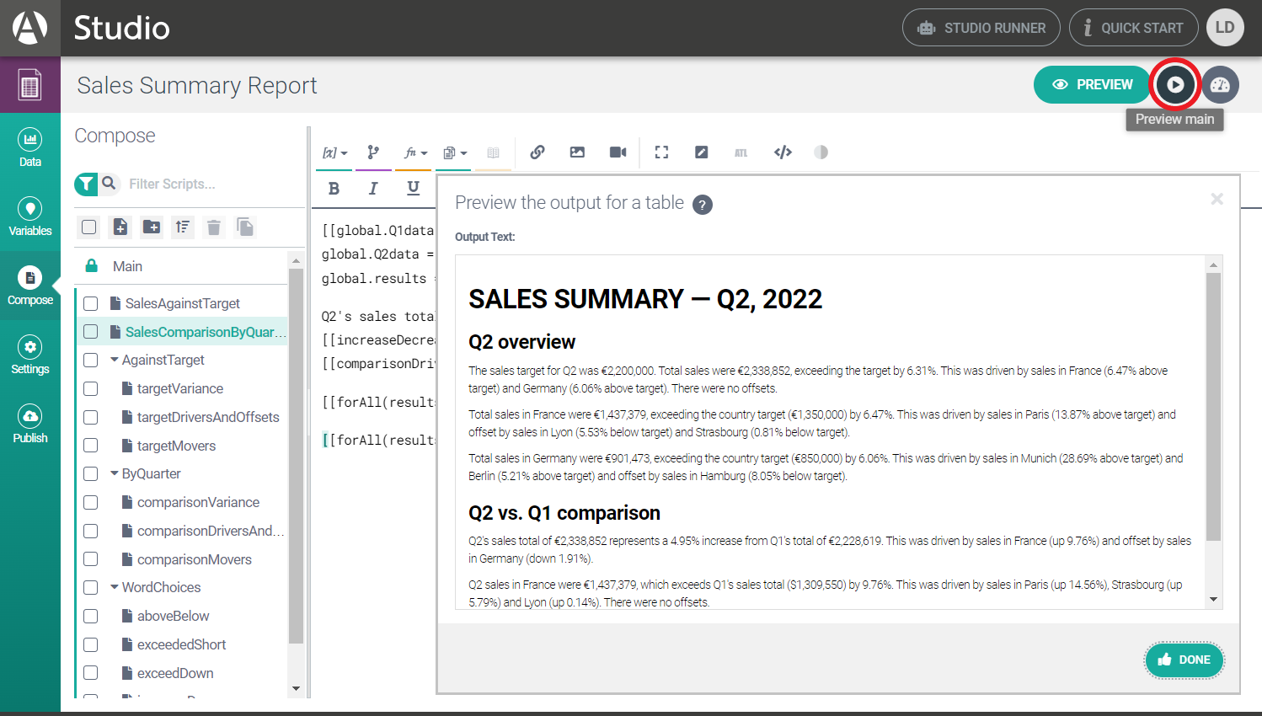Run Preview main with the play button
Screen dimensions: 1262x716
[x=1175, y=84]
